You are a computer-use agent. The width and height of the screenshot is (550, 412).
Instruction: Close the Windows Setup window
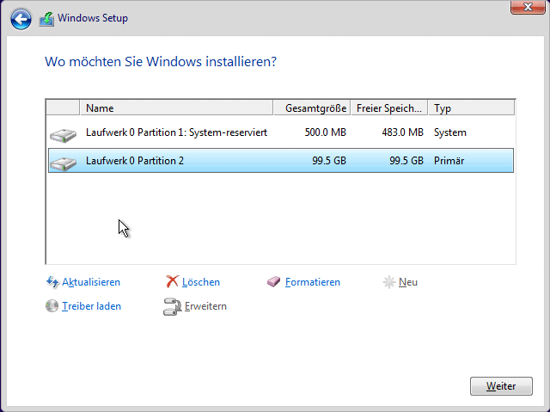coord(528,7)
